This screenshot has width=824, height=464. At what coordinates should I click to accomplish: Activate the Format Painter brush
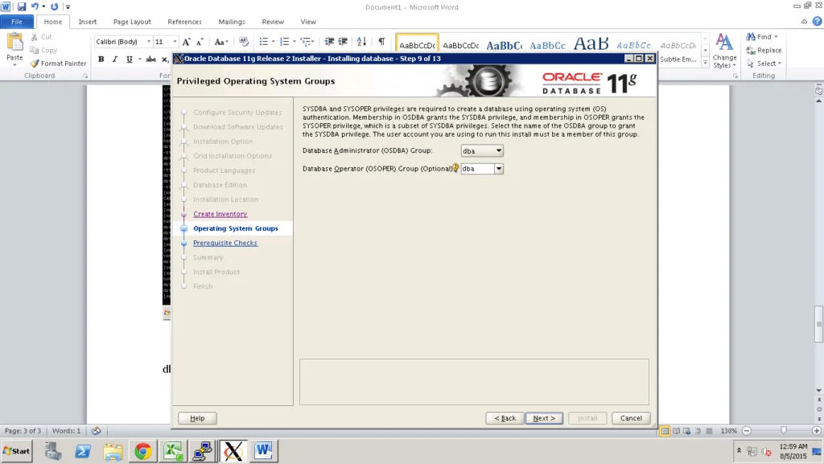(58, 64)
